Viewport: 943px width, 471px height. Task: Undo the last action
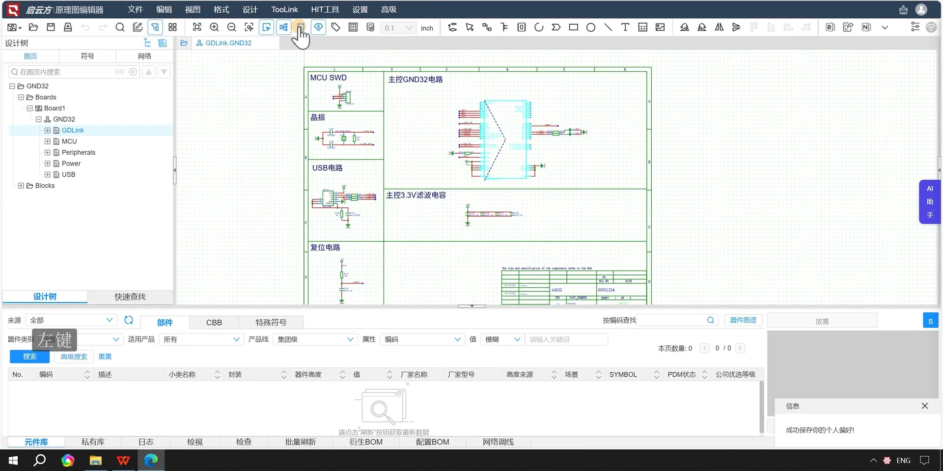pos(85,27)
